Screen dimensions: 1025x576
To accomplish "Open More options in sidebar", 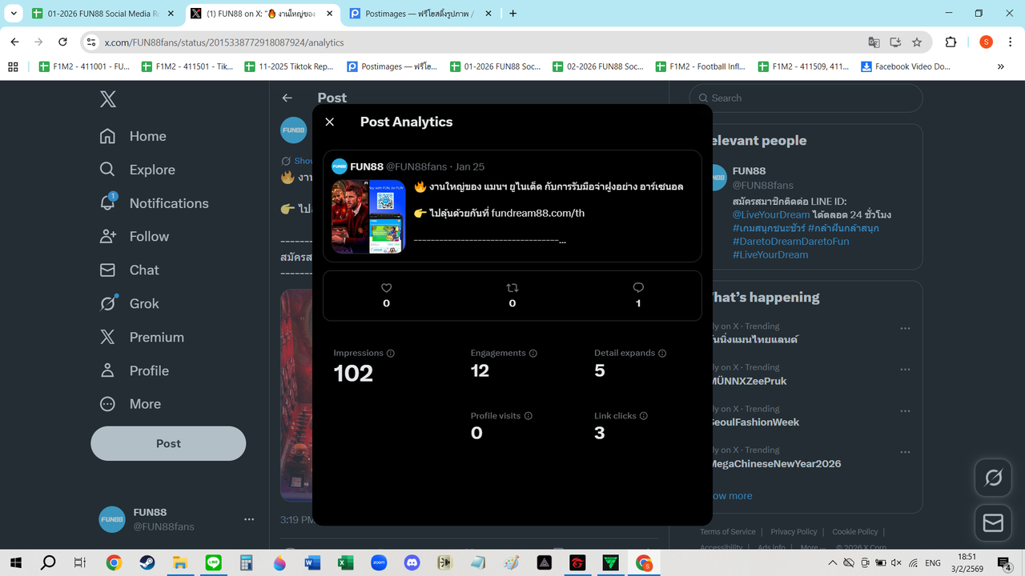I will click(x=130, y=405).
